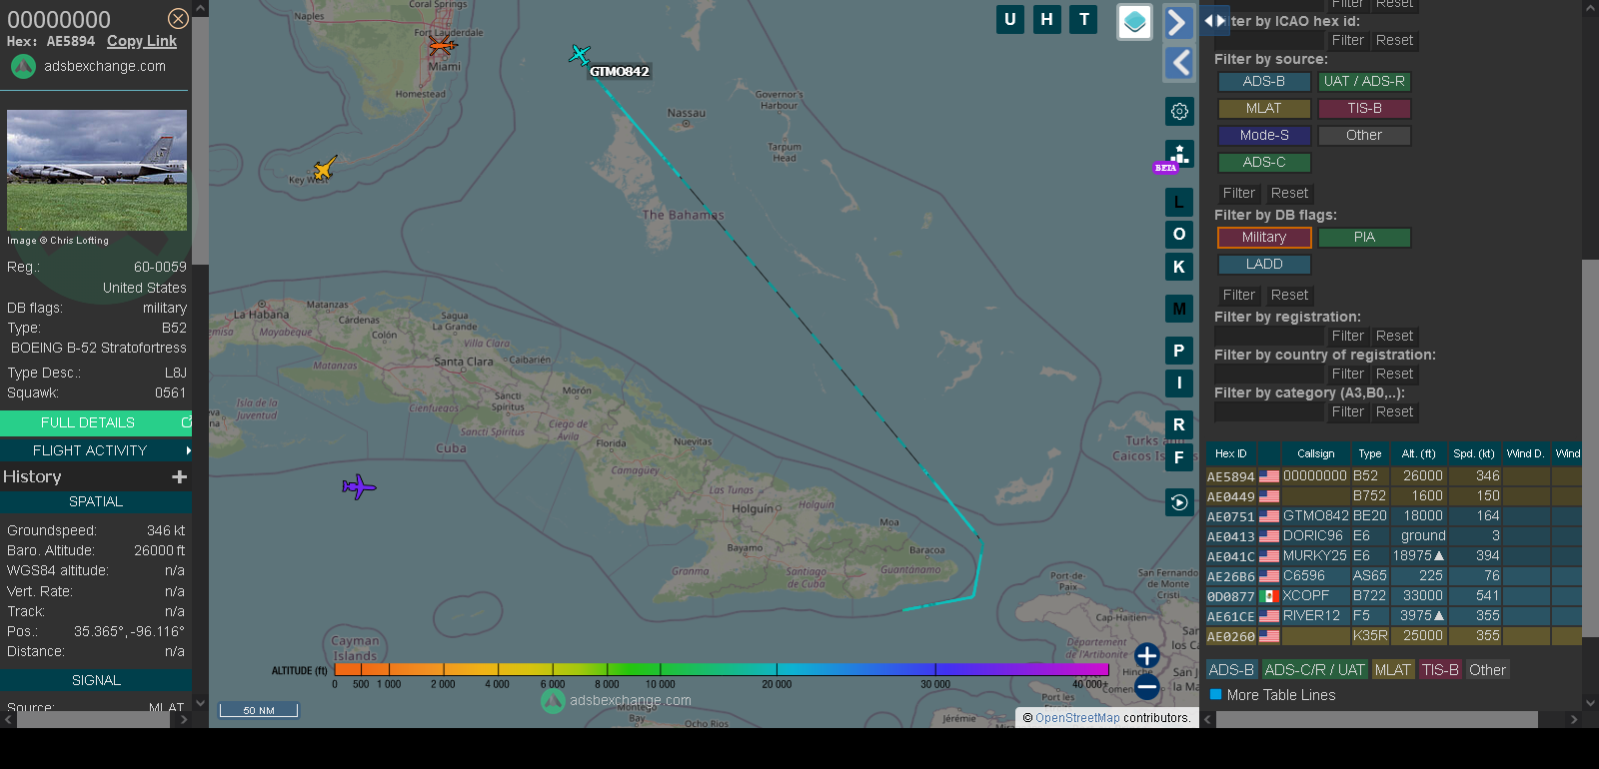Sort table by Callsign column
This screenshot has width=1599, height=769.
[x=1316, y=453]
